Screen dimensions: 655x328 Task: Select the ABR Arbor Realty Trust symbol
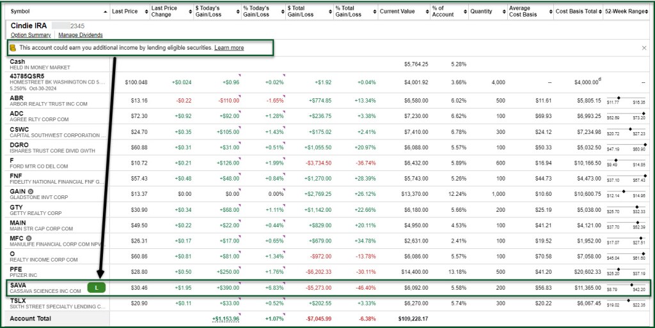tap(17, 98)
